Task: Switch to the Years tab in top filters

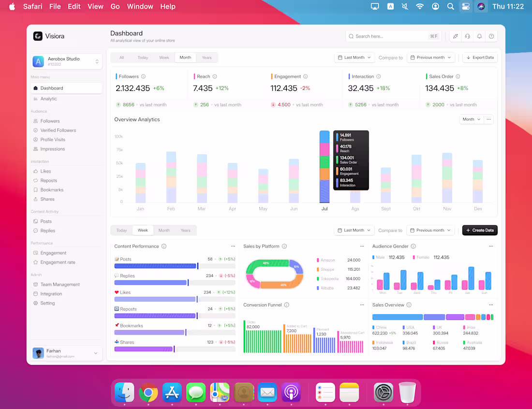Action: pos(207,57)
